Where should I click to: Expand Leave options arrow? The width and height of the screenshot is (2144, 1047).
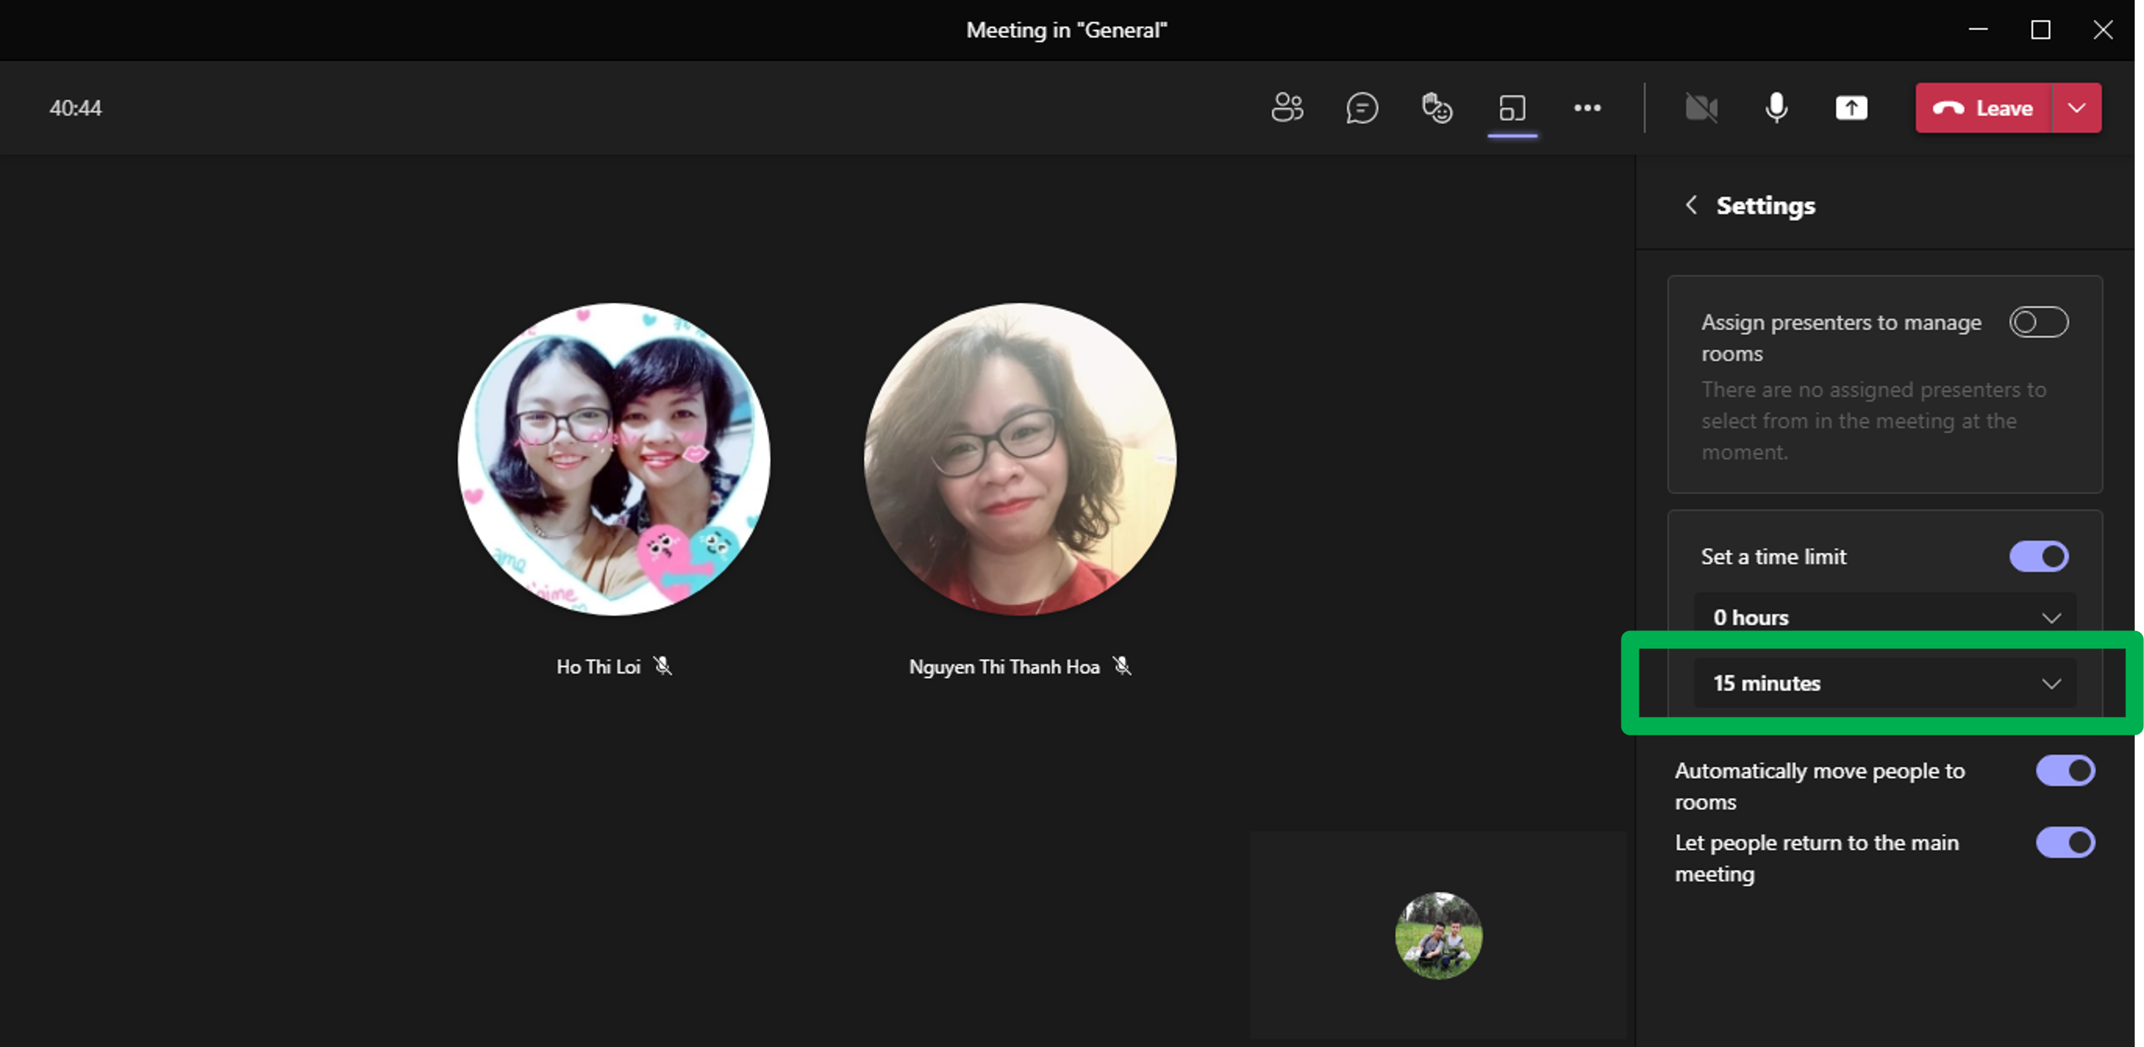[2077, 108]
